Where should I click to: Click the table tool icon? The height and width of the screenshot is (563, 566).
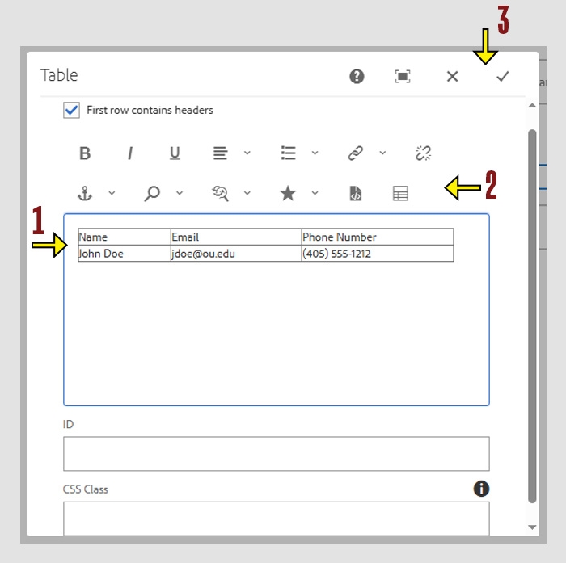point(400,193)
